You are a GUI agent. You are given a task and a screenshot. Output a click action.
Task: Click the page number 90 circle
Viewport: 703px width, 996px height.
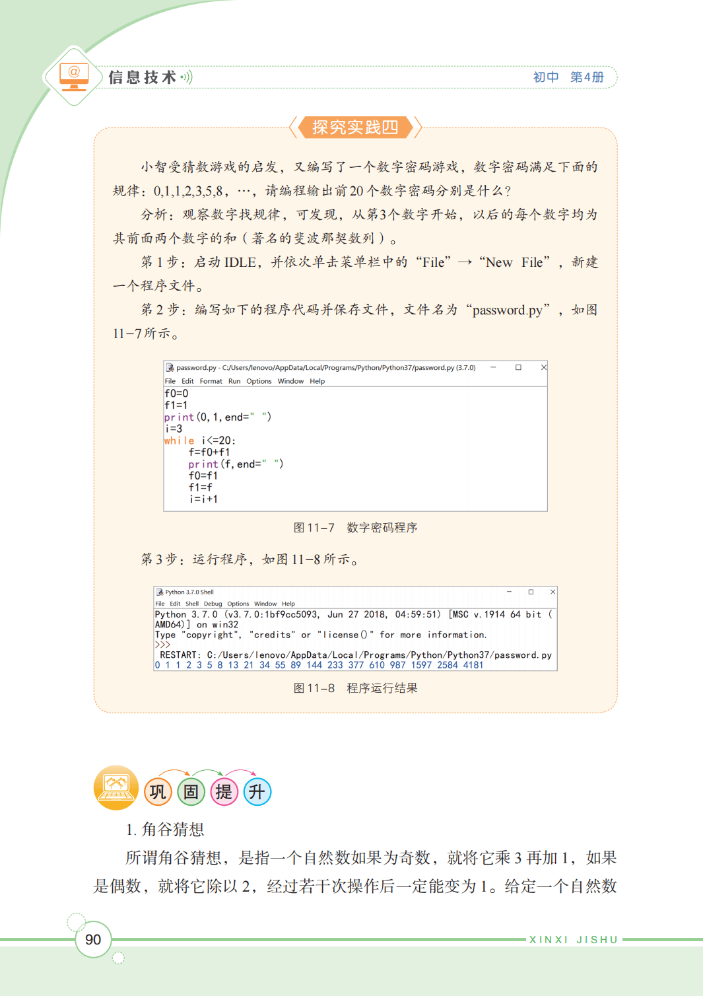coord(93,939)
